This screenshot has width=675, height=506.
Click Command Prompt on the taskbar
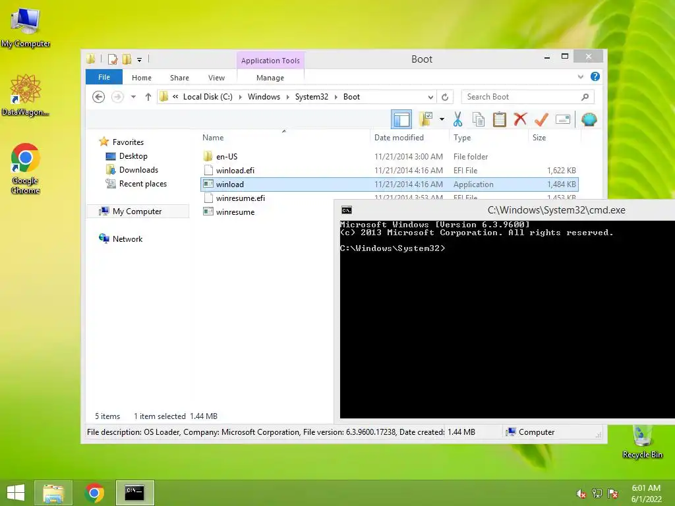point(134,493)
